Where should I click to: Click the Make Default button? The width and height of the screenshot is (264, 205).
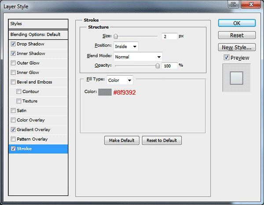122,140
